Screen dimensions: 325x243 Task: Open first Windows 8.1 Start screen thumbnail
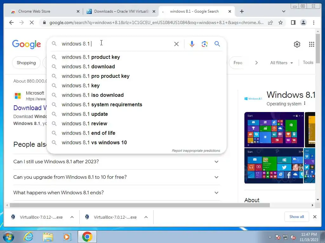tap(274, 129)
